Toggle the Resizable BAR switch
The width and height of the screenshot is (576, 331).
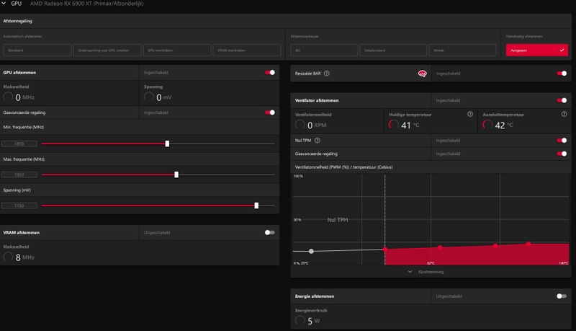562,74
